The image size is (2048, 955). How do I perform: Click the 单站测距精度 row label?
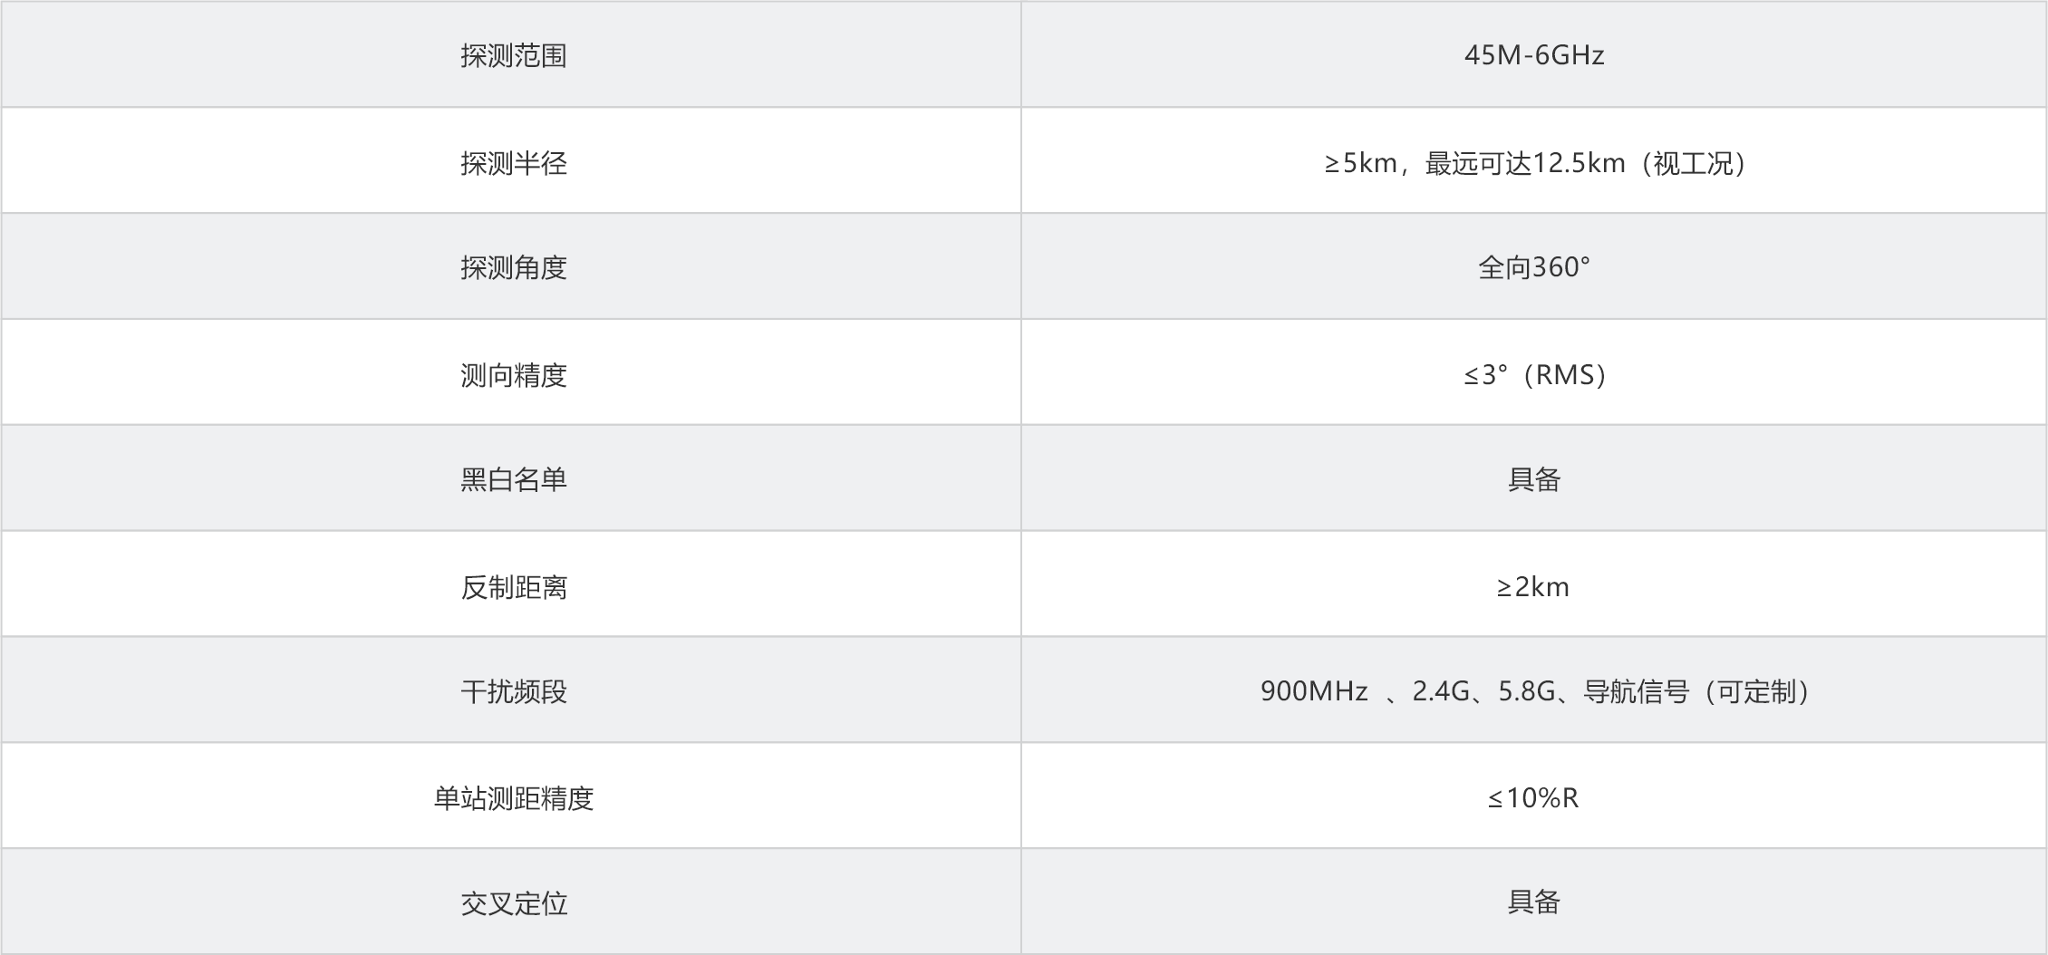513,798
